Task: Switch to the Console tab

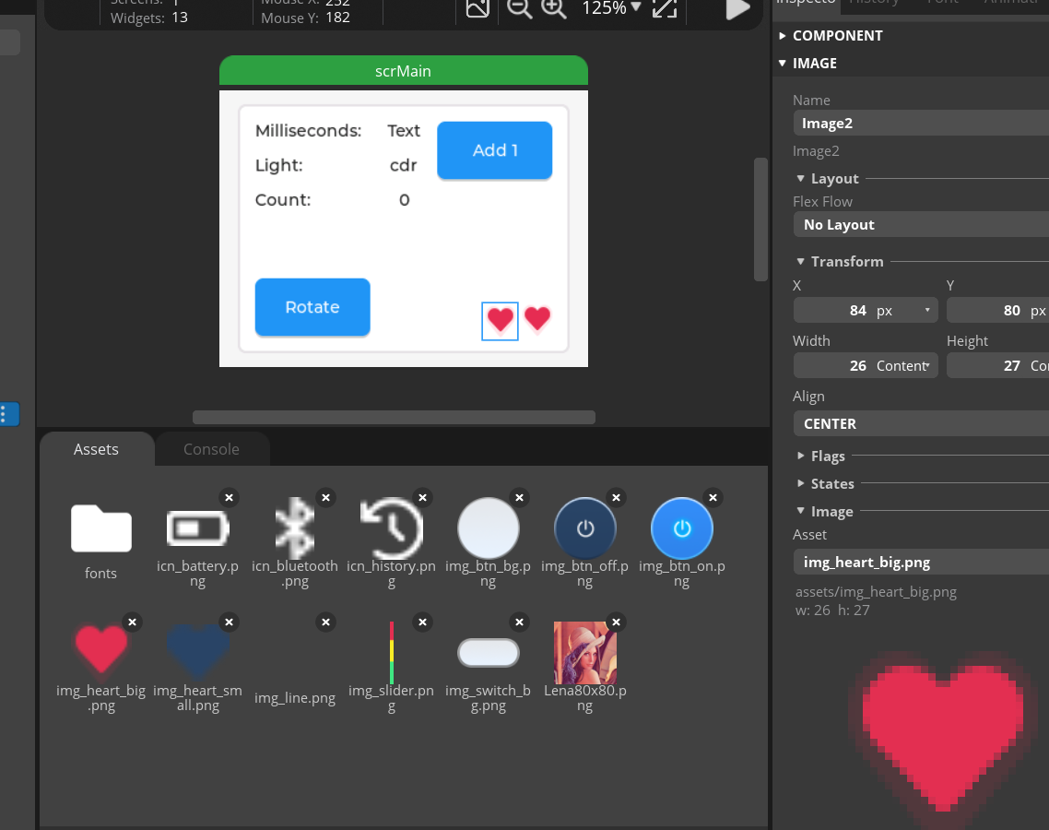Action: 211,449
